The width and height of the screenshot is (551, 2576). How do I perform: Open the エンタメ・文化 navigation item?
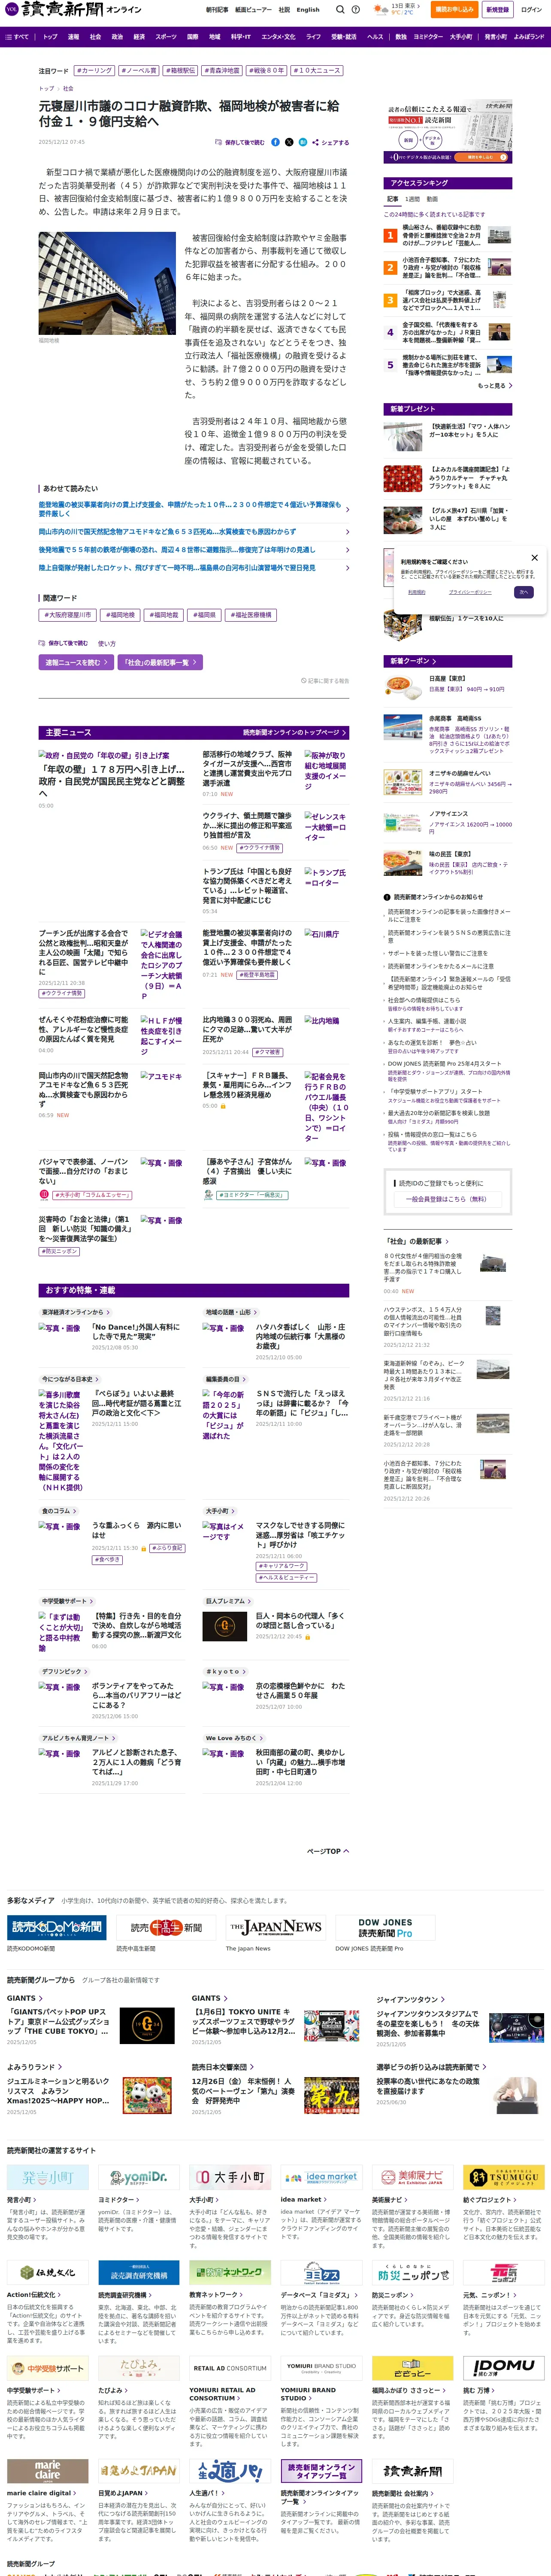[278, 36]
